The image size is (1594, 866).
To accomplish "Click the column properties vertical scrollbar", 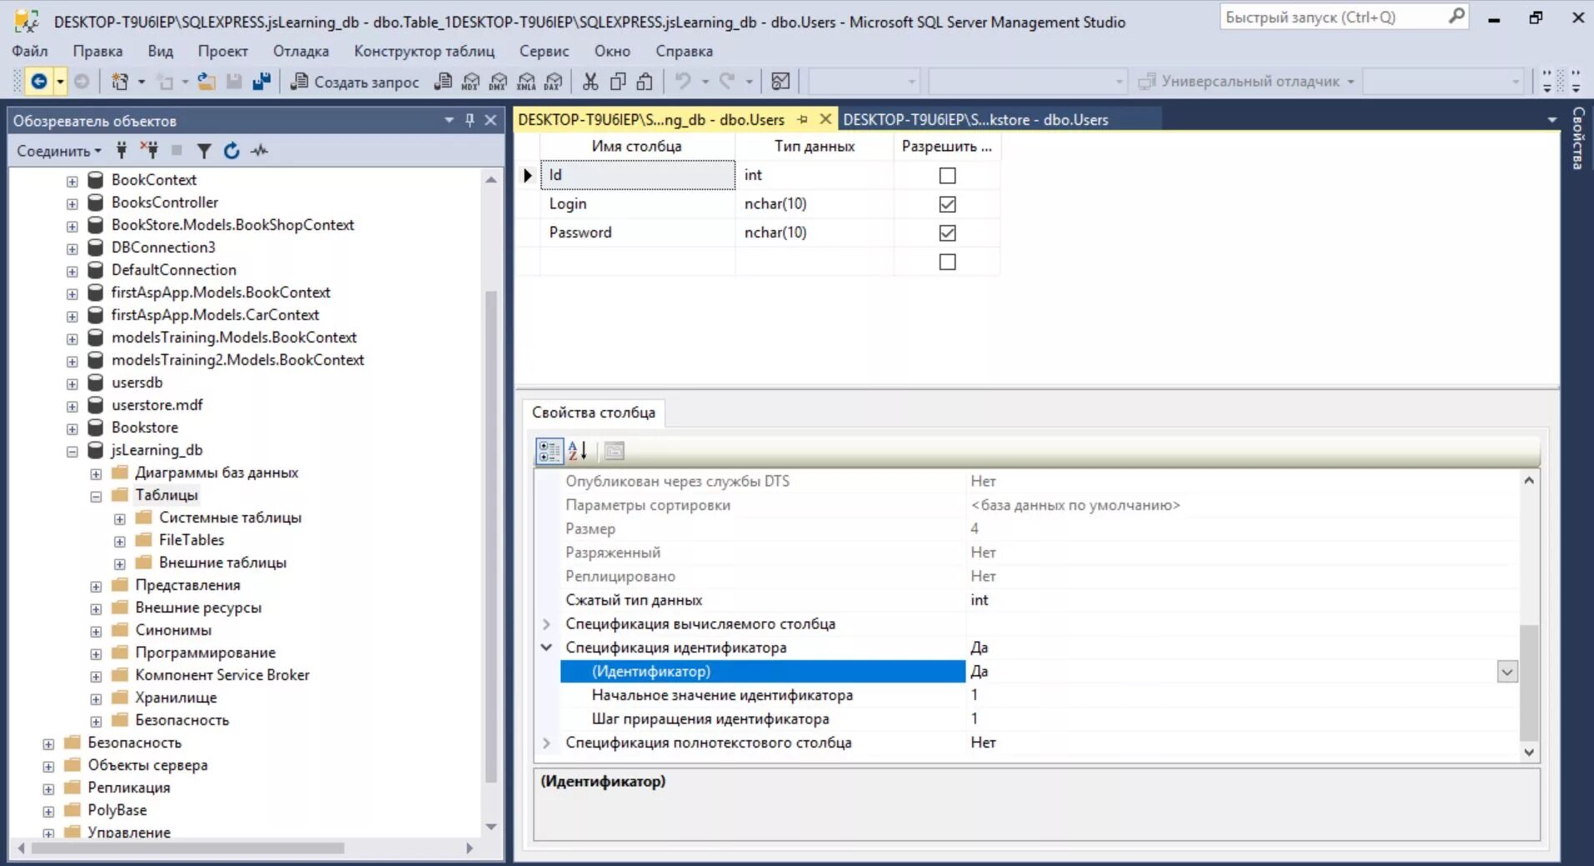I will pyautogui.click(x=1528, y=683).
